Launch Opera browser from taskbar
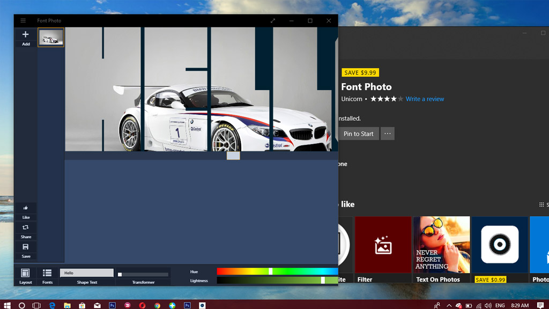Viewport: 549px width, 309px height. (x=142, y=305)
